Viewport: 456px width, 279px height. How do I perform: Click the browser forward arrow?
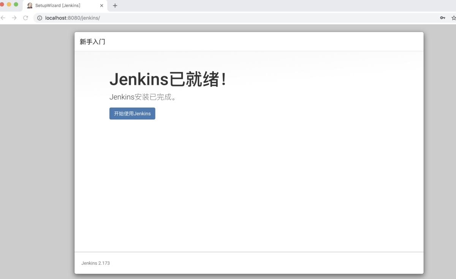[14, 18]
